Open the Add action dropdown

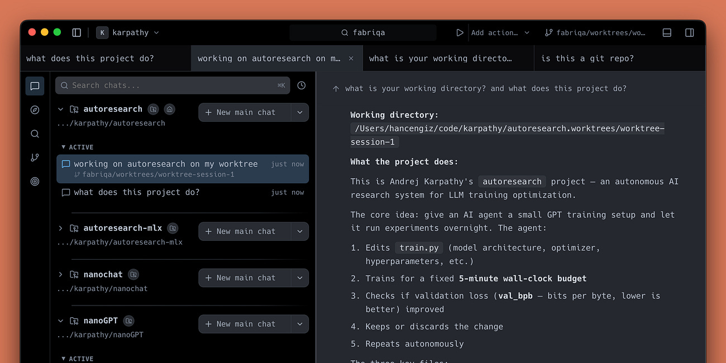point(500,32)
